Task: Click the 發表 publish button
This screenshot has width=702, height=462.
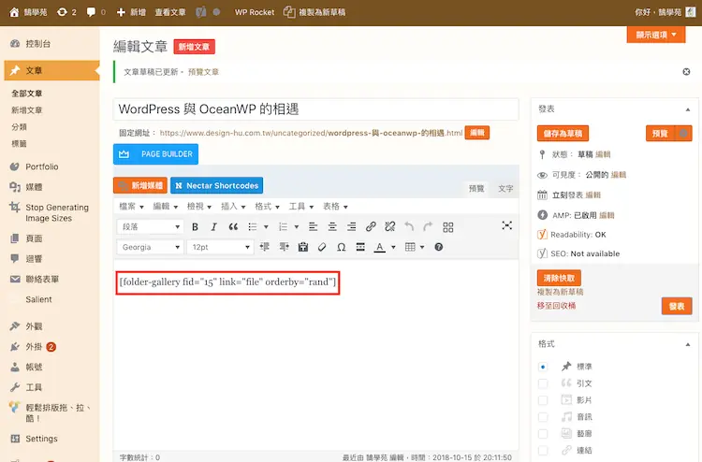Action: coord(677,306)
